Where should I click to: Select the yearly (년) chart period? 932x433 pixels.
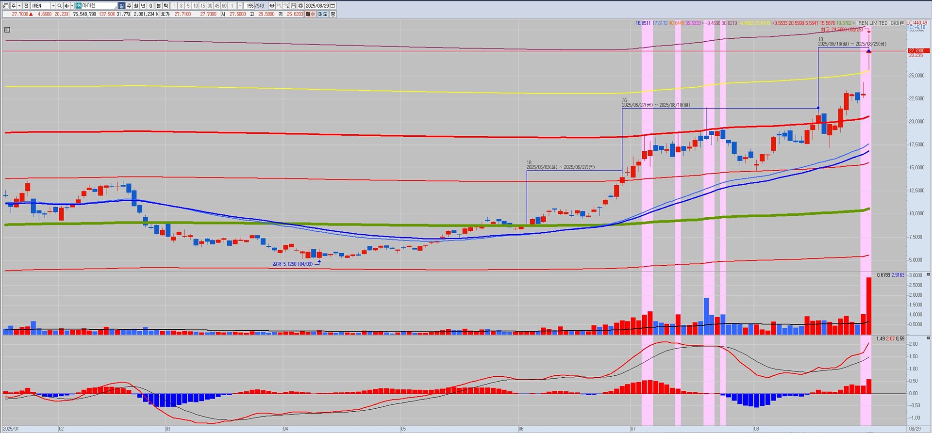[x=143, y=6]
